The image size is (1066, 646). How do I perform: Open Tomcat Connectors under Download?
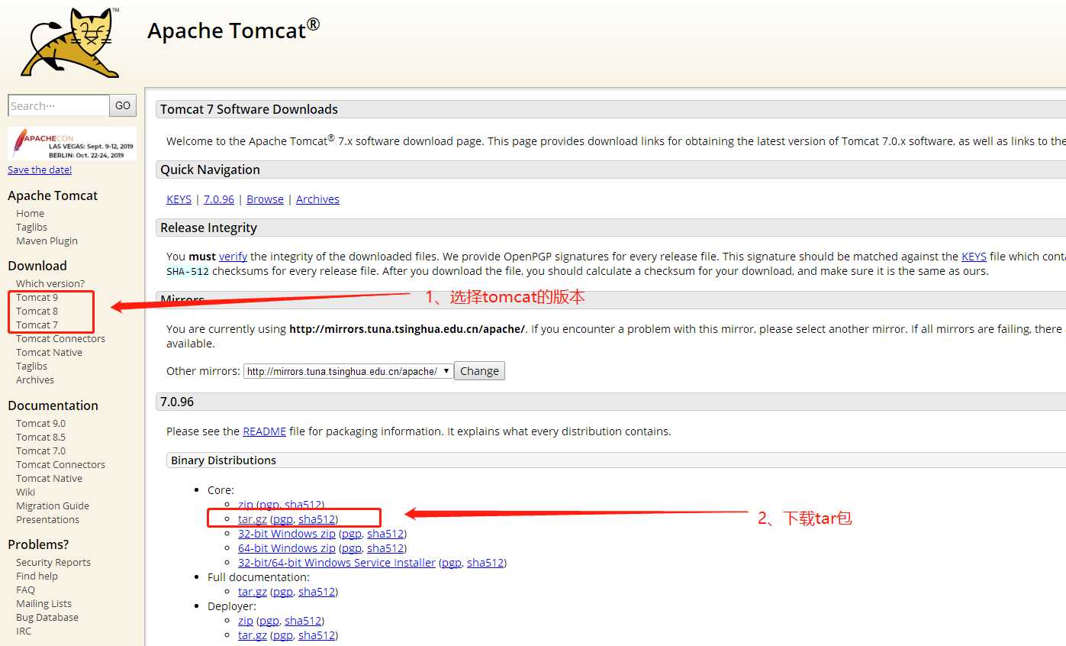coord(60,338)
